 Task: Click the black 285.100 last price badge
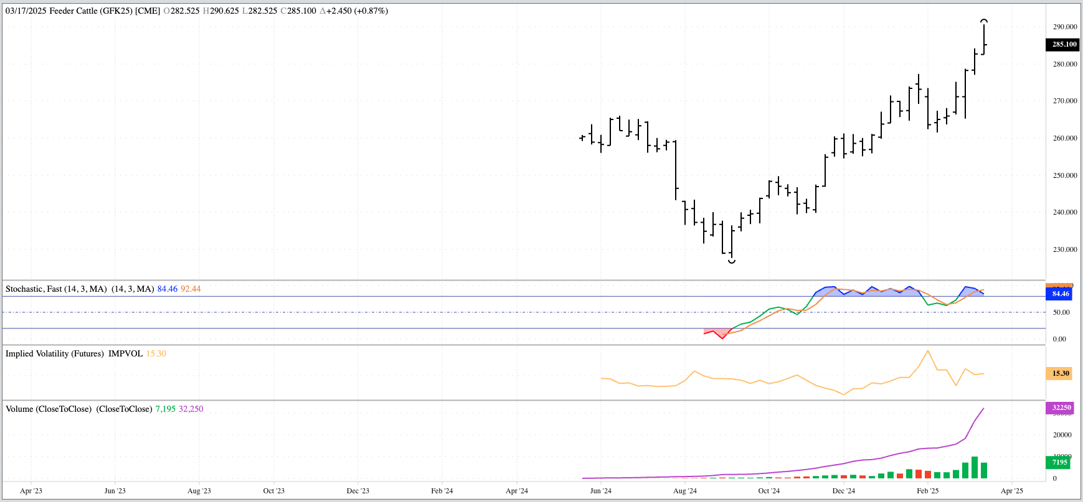coord(1064,44)
